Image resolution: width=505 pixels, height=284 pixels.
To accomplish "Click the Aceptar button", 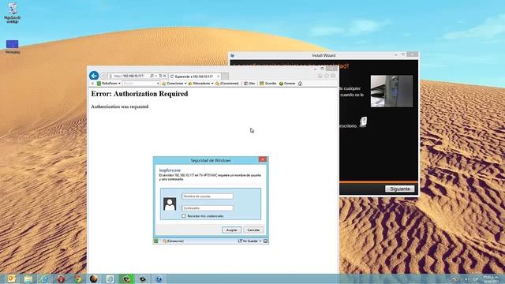I will click(x=231, y=230).
